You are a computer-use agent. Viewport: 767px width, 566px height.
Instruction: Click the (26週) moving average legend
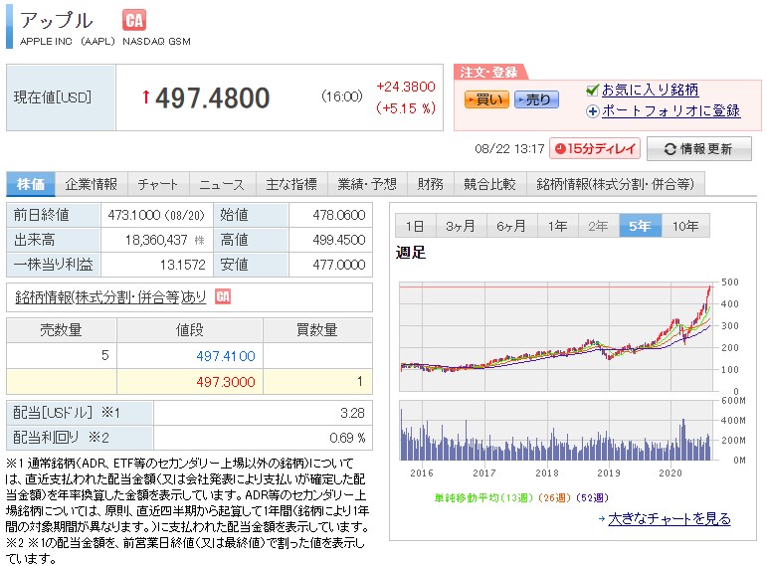click(x=554, y=498)
